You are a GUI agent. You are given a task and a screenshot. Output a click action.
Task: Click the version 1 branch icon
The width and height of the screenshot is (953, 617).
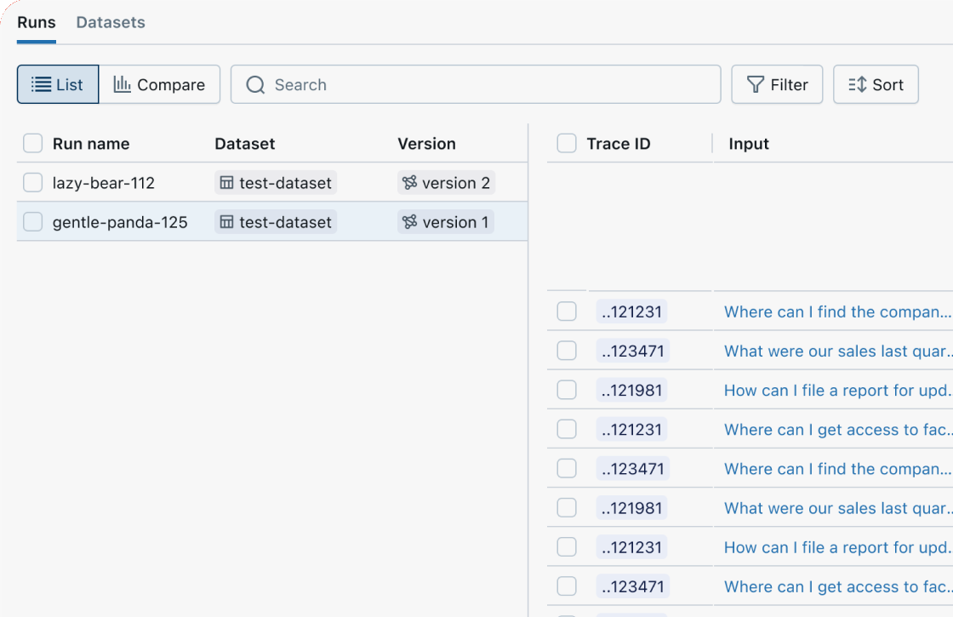(410, 222)
